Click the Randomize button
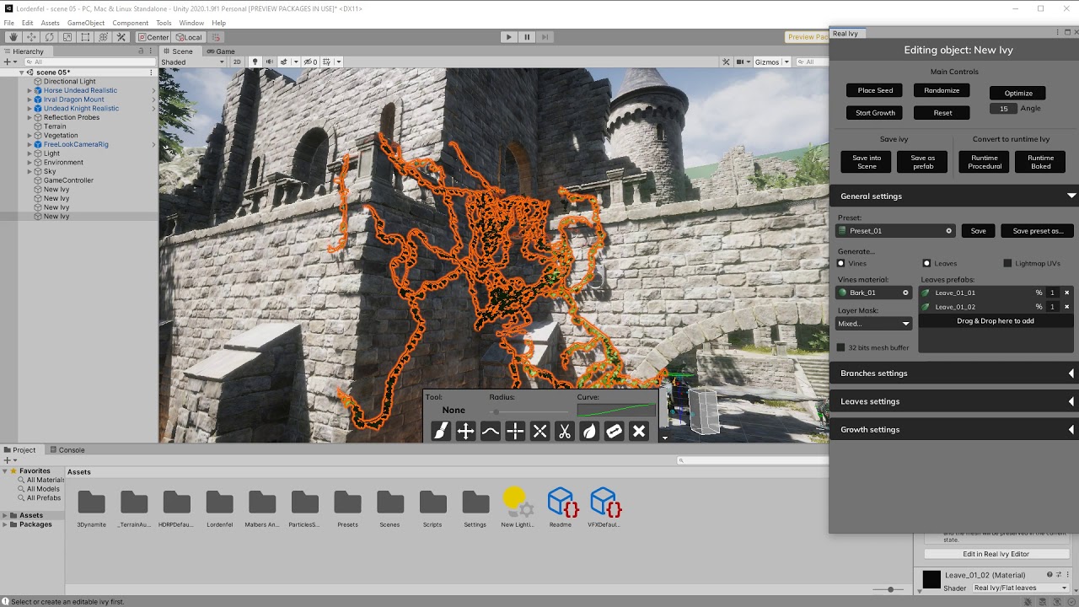This screenshot has width=1079, height=607. pos(942,90)
